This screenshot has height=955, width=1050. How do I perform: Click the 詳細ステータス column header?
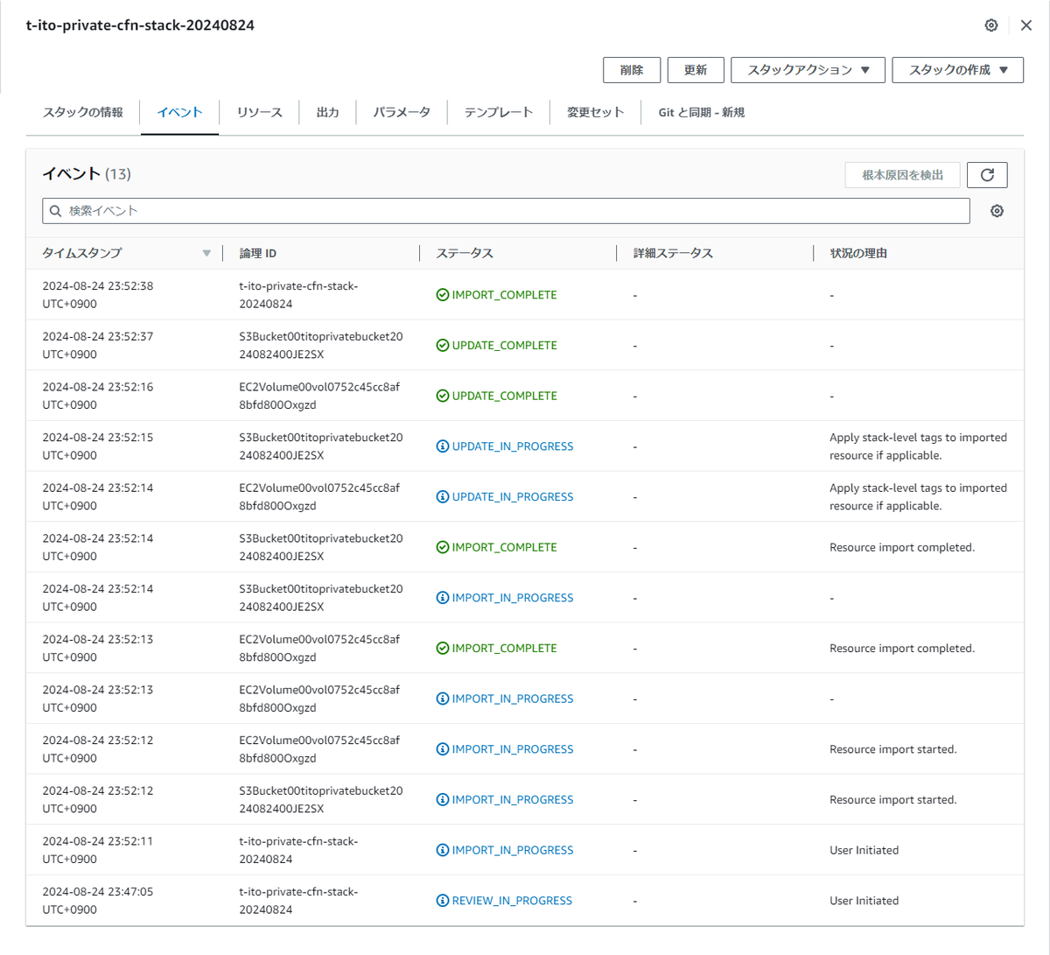click(673, 253)
